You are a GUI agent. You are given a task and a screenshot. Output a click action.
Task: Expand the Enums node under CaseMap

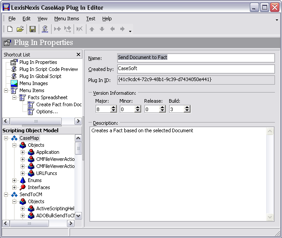[15, 180]
